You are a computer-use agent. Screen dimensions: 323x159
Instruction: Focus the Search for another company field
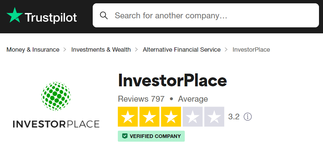click(206, 15)
